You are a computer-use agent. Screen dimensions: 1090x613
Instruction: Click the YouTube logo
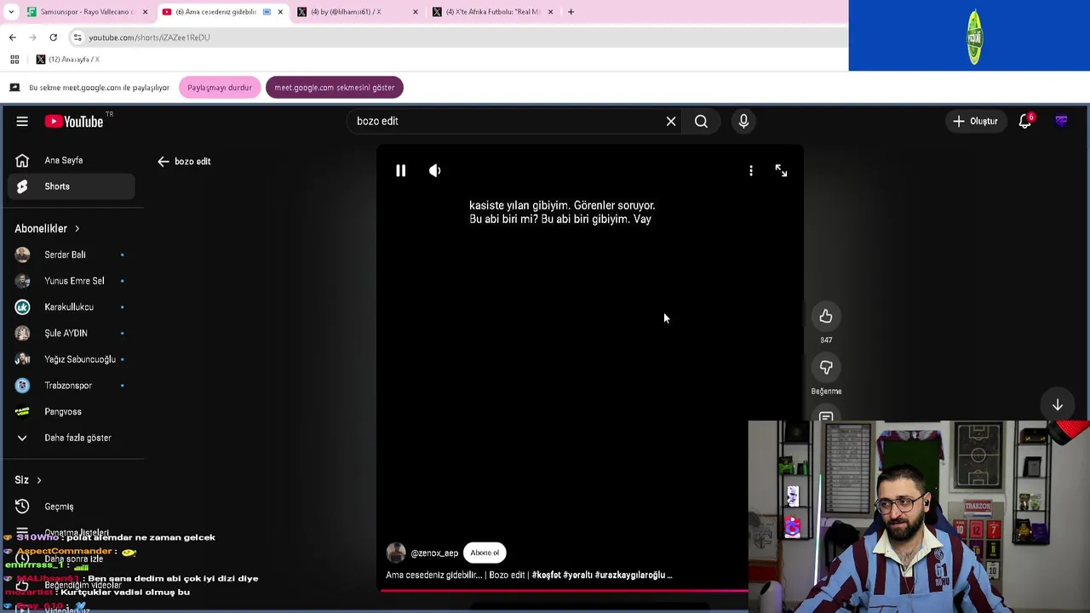(74, 121)
